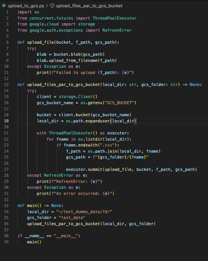Click 'RefreshError' on import line 4
The height and width of the screenshot is (261, 208).
(117, 30)
